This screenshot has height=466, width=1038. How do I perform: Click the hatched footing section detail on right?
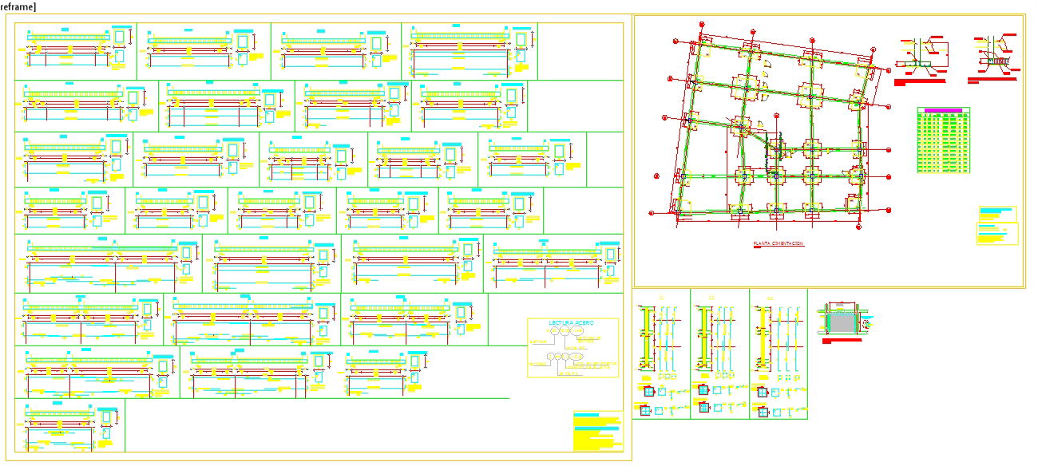(994, 60)
